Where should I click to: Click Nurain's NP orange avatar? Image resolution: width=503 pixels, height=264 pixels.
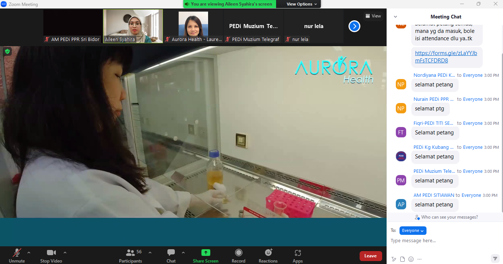401,108
